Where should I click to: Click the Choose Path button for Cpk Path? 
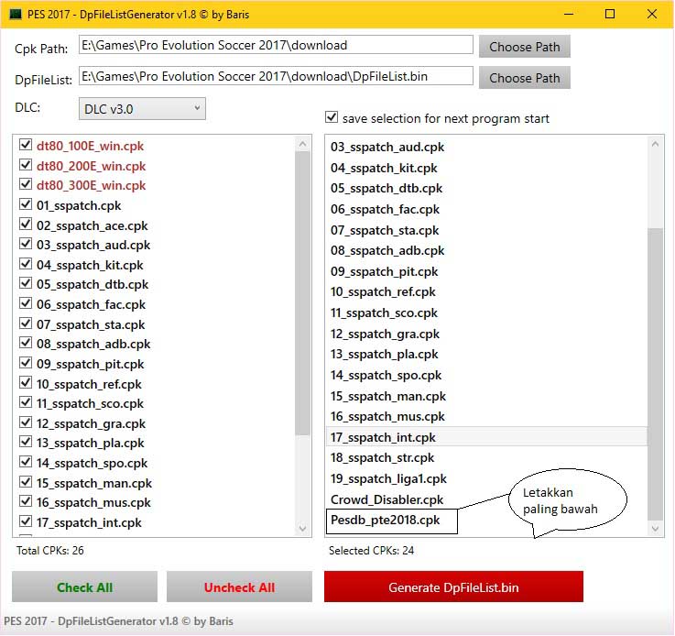[524, 47]
